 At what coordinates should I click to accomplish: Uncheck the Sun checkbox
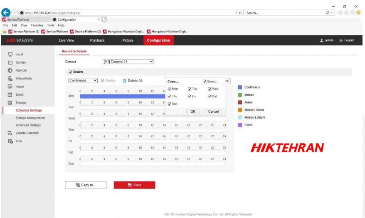[x=170, y=104]
